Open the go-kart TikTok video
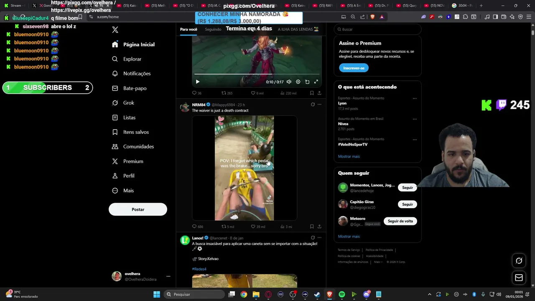 245,168
